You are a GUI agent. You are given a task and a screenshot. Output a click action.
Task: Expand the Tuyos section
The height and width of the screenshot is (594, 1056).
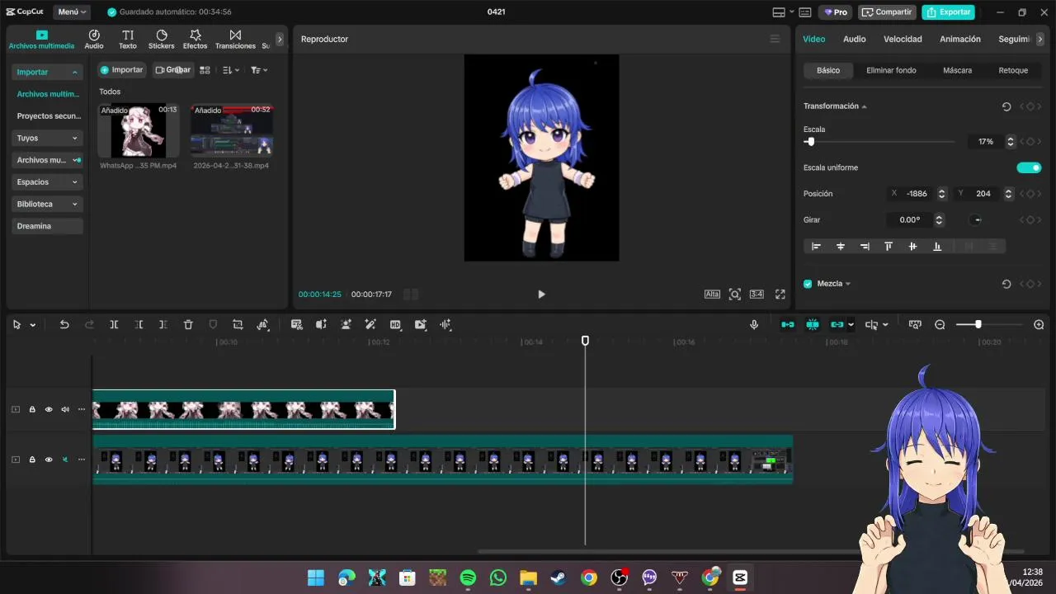(x=47, y=138)
